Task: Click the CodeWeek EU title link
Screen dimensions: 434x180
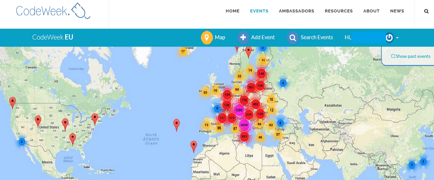Action: (x=53, y=37)
